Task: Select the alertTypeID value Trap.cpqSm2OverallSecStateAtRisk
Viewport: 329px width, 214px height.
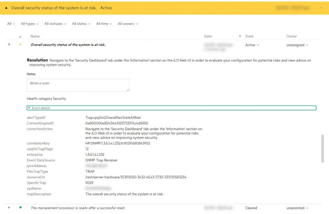Action: point(113,117)
